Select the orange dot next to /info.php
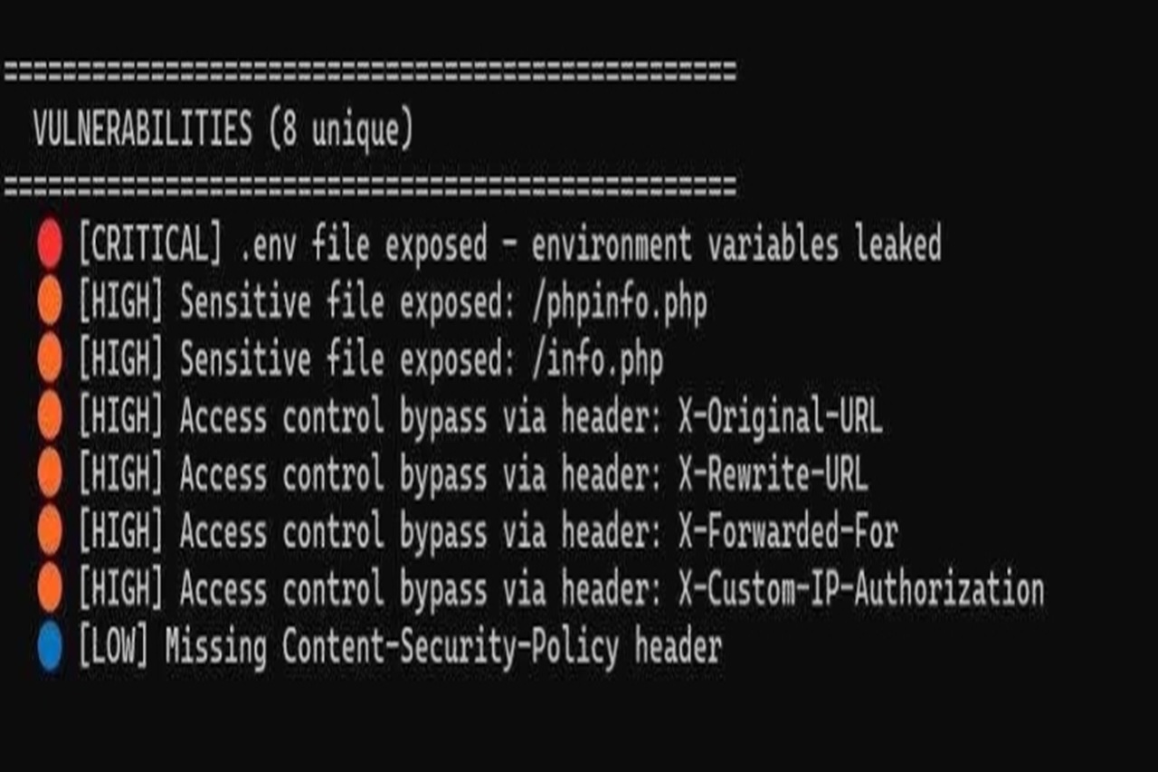 pyautogui.click(x=50, y=360)
